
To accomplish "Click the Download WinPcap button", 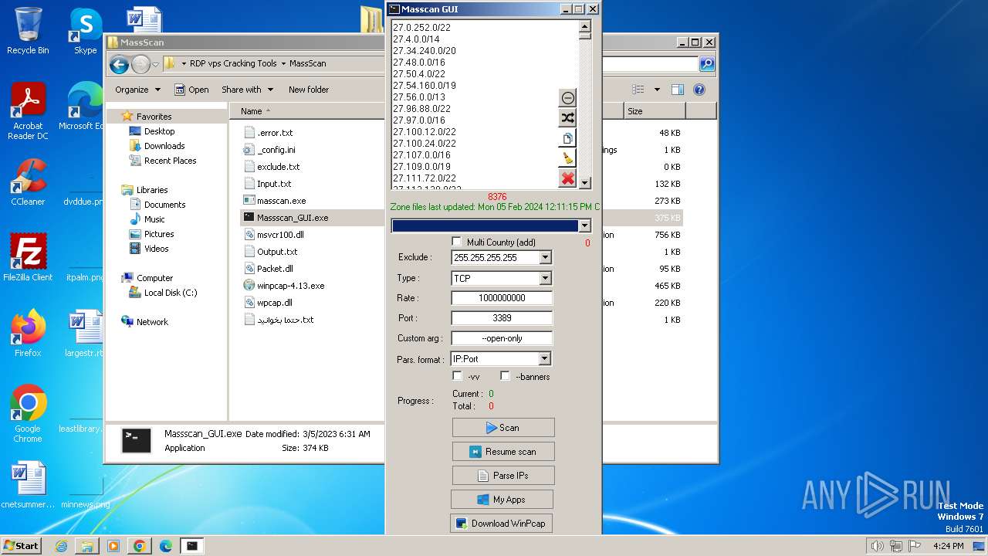I will [x=501, y=524].
